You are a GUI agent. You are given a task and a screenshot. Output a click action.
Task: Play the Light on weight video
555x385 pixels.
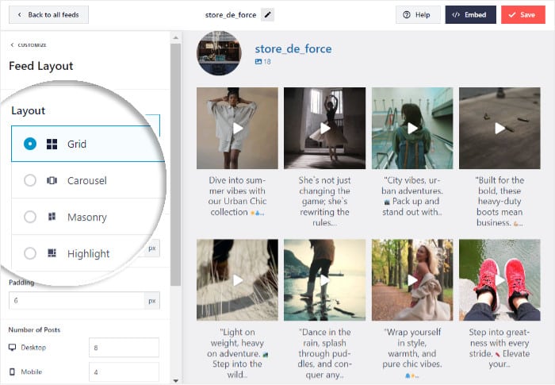[238, 280]
